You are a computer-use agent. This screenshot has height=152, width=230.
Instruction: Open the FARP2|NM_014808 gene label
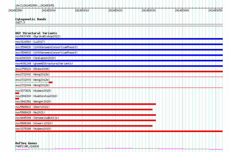[27, 146]
